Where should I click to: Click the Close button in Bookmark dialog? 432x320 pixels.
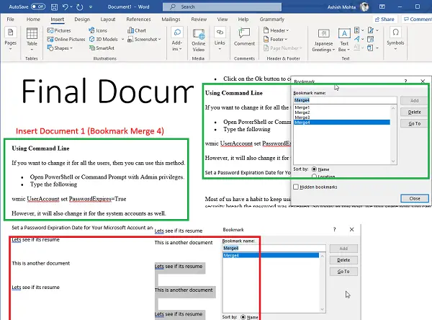tap(415, 198)
